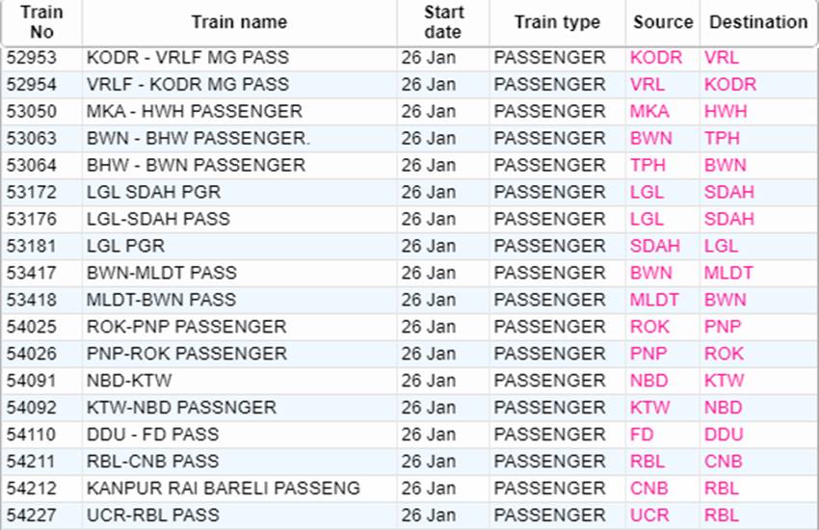819x530 pixels.
Task: Click train name KANPUR RAI BAREILI PASSENG
Action: click(x=224, y=489)
